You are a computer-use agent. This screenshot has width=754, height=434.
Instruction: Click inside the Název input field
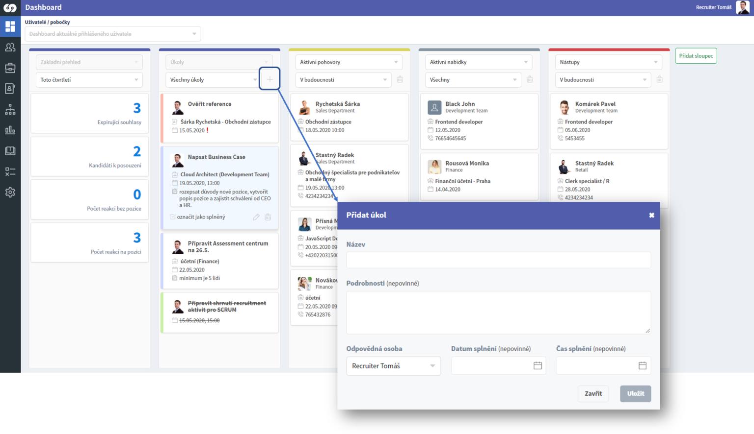[x=498, y=260]
